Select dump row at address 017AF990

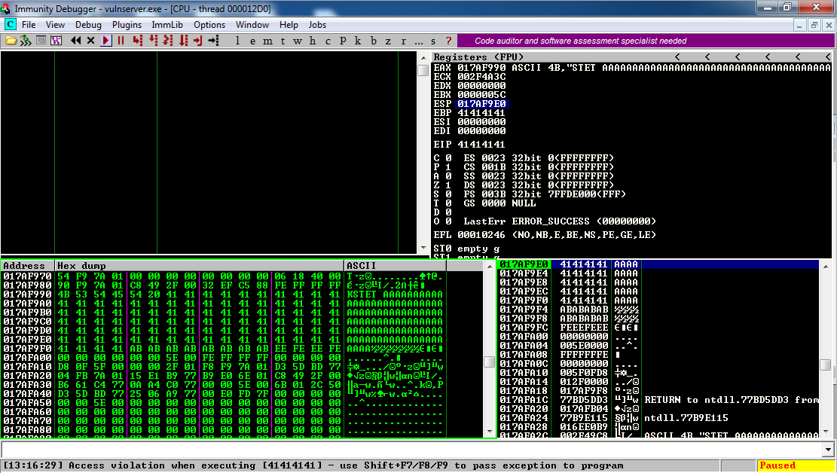click(223, 294)
